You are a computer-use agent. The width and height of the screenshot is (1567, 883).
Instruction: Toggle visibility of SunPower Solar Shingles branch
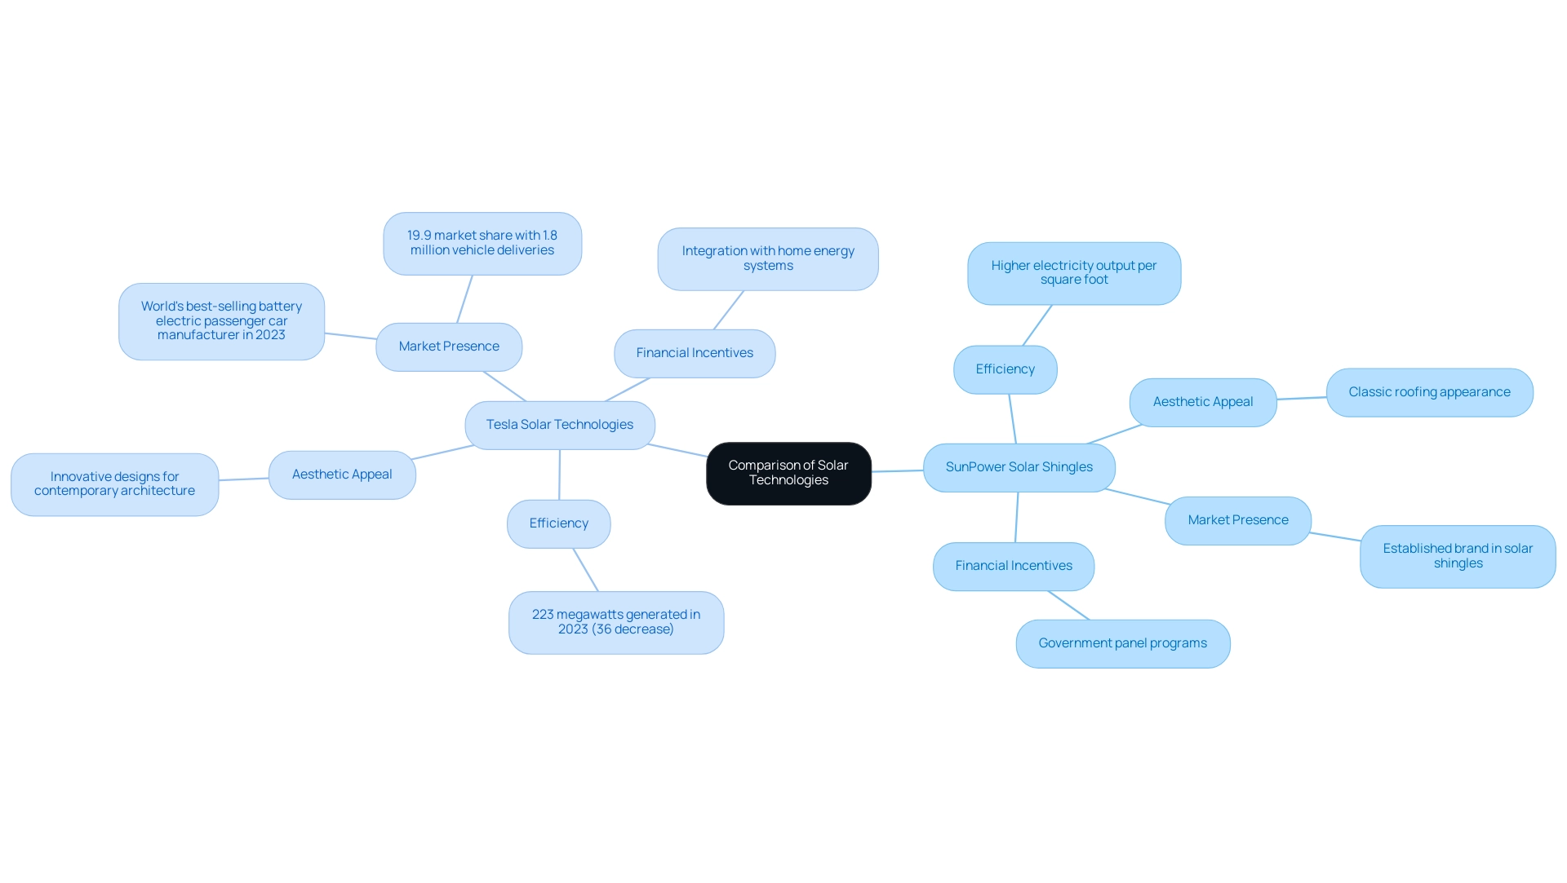click(x=1019, y=466)
